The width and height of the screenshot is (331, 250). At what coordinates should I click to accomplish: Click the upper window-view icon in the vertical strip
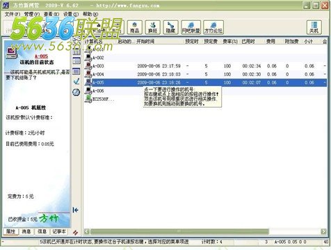[76, 61]
